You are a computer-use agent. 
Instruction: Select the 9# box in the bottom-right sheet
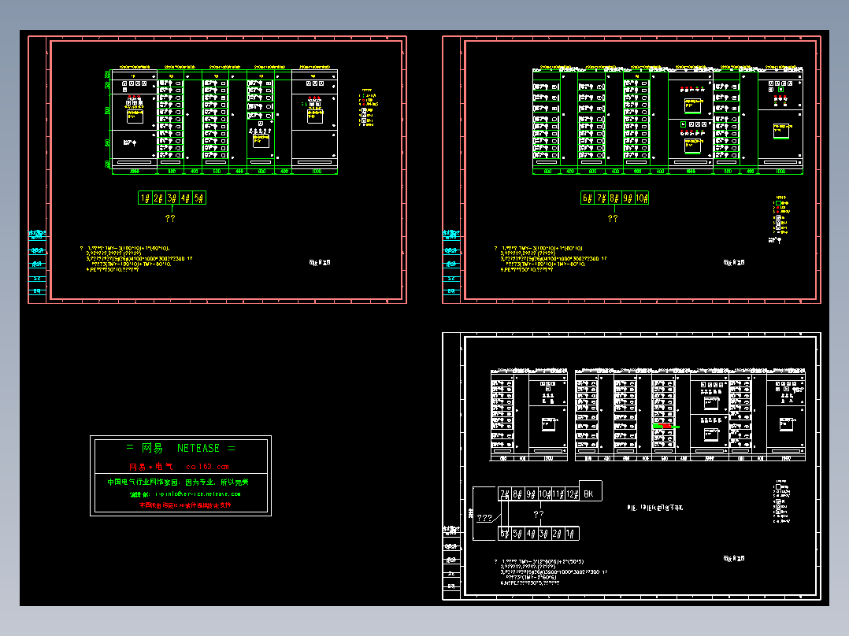pyautogui.click(x=531, y=494)
